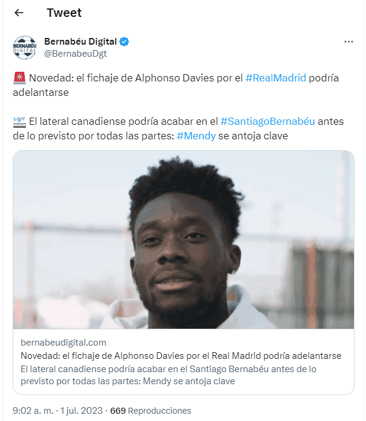
Task: Open the Bernabéu Digital display name
Action: (x=80, y=42)
